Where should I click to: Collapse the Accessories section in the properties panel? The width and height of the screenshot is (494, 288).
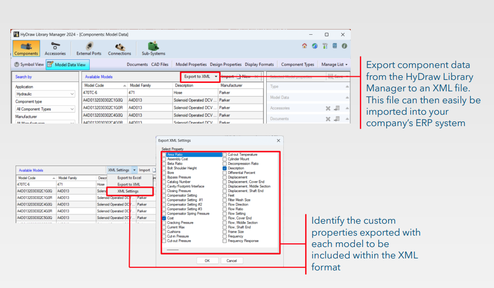coord(347,108)
